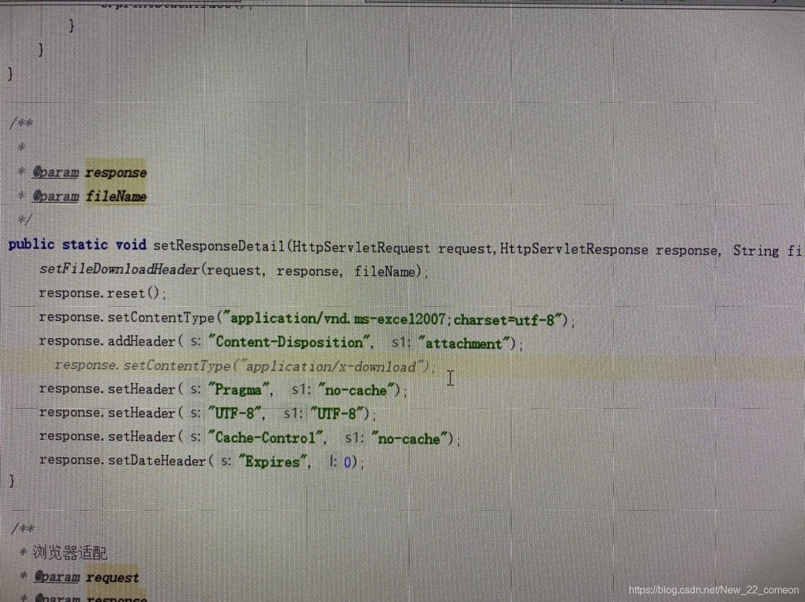This screenshot has height=602, width=805.
Task: Click the HttpServletResponse parameter type
Action: [x=574, y=249]
